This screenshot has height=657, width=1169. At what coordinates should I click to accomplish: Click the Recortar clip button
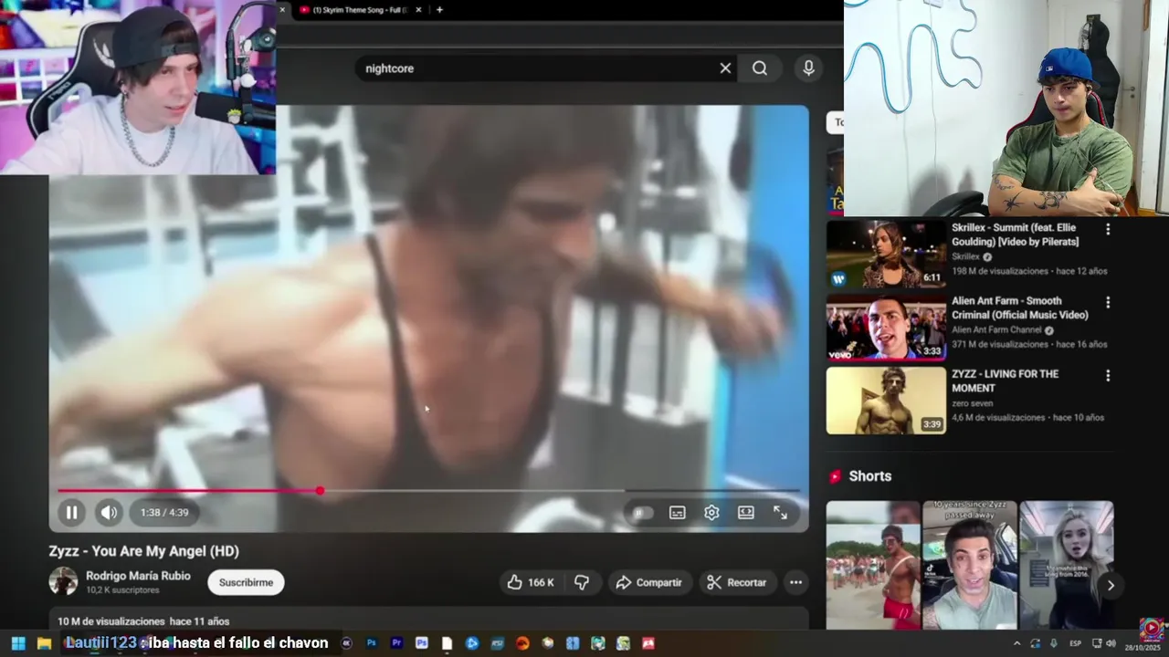click(x=737, y=582)
